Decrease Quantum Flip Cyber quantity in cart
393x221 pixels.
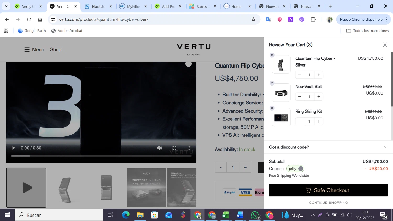pyautogui.click(x=300, y=75)
